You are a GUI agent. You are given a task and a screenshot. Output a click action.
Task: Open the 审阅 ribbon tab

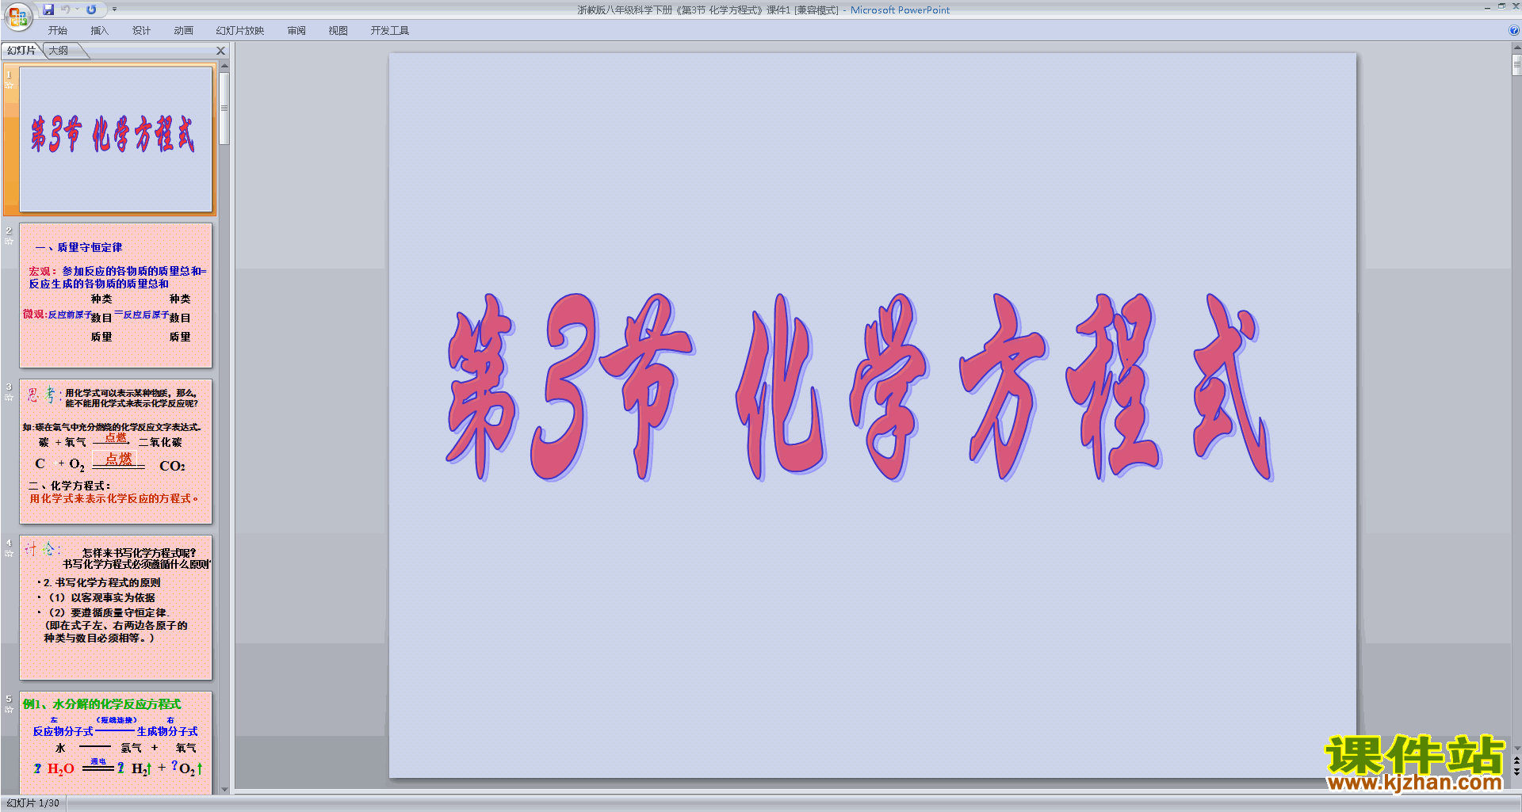pyautogui.click(x=296, y=31)
